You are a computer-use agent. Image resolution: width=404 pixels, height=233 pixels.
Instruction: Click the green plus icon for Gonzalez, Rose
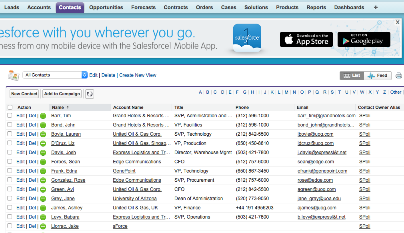click(43, 181)
